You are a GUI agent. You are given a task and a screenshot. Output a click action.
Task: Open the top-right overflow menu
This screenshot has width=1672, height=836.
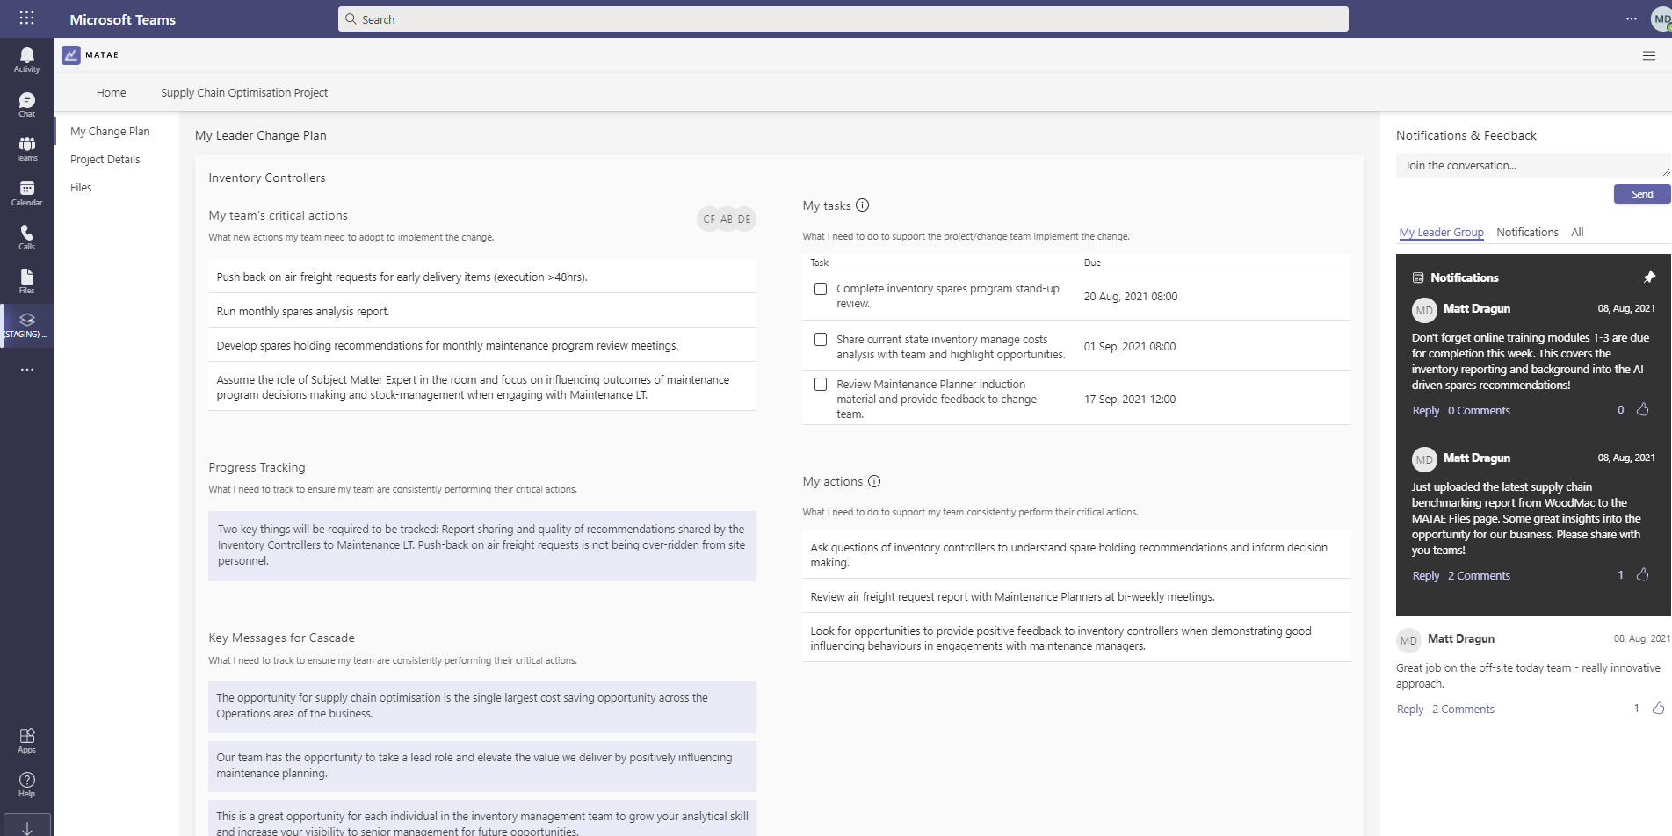(x=1630, y=18)
